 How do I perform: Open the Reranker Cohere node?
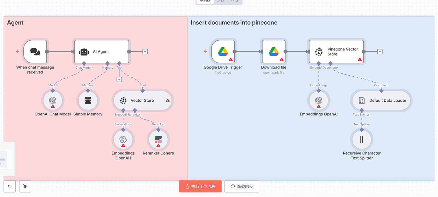(x=158, y=140)
